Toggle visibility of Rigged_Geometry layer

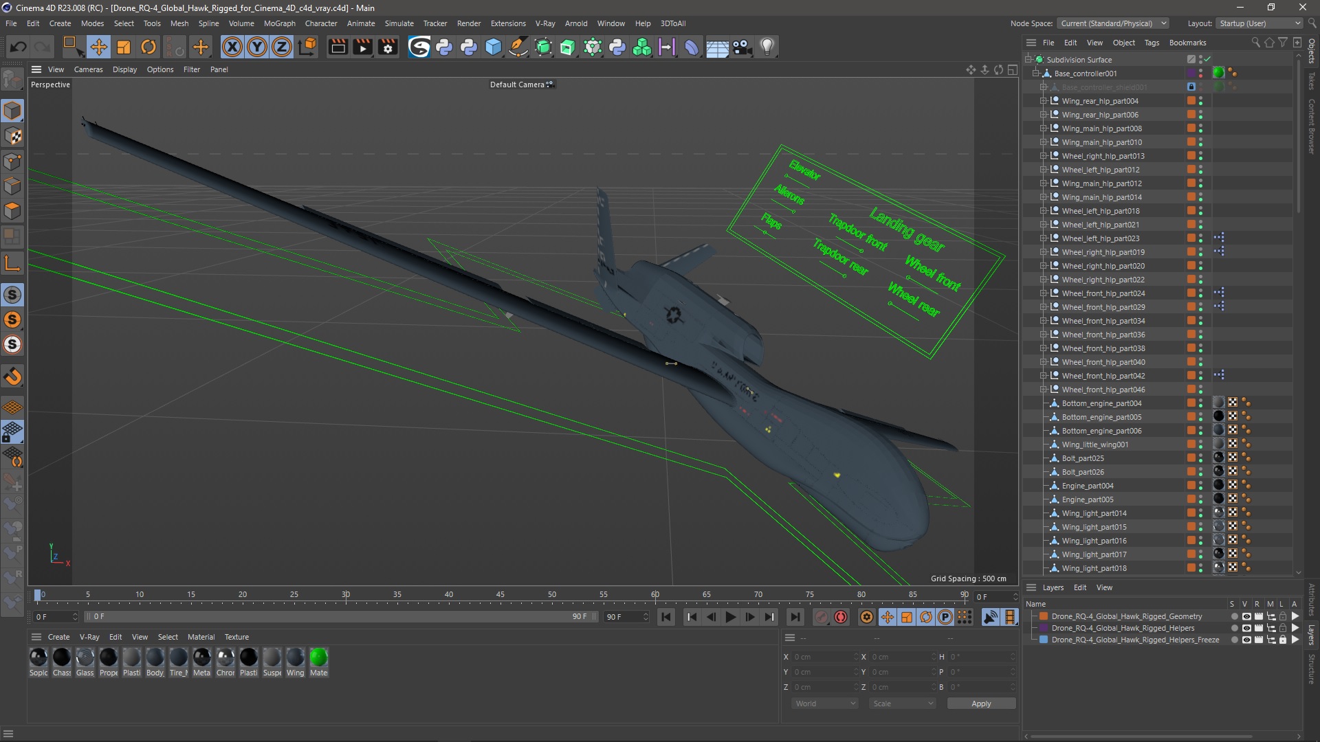pyautogui.click(x=1246, y=616)
